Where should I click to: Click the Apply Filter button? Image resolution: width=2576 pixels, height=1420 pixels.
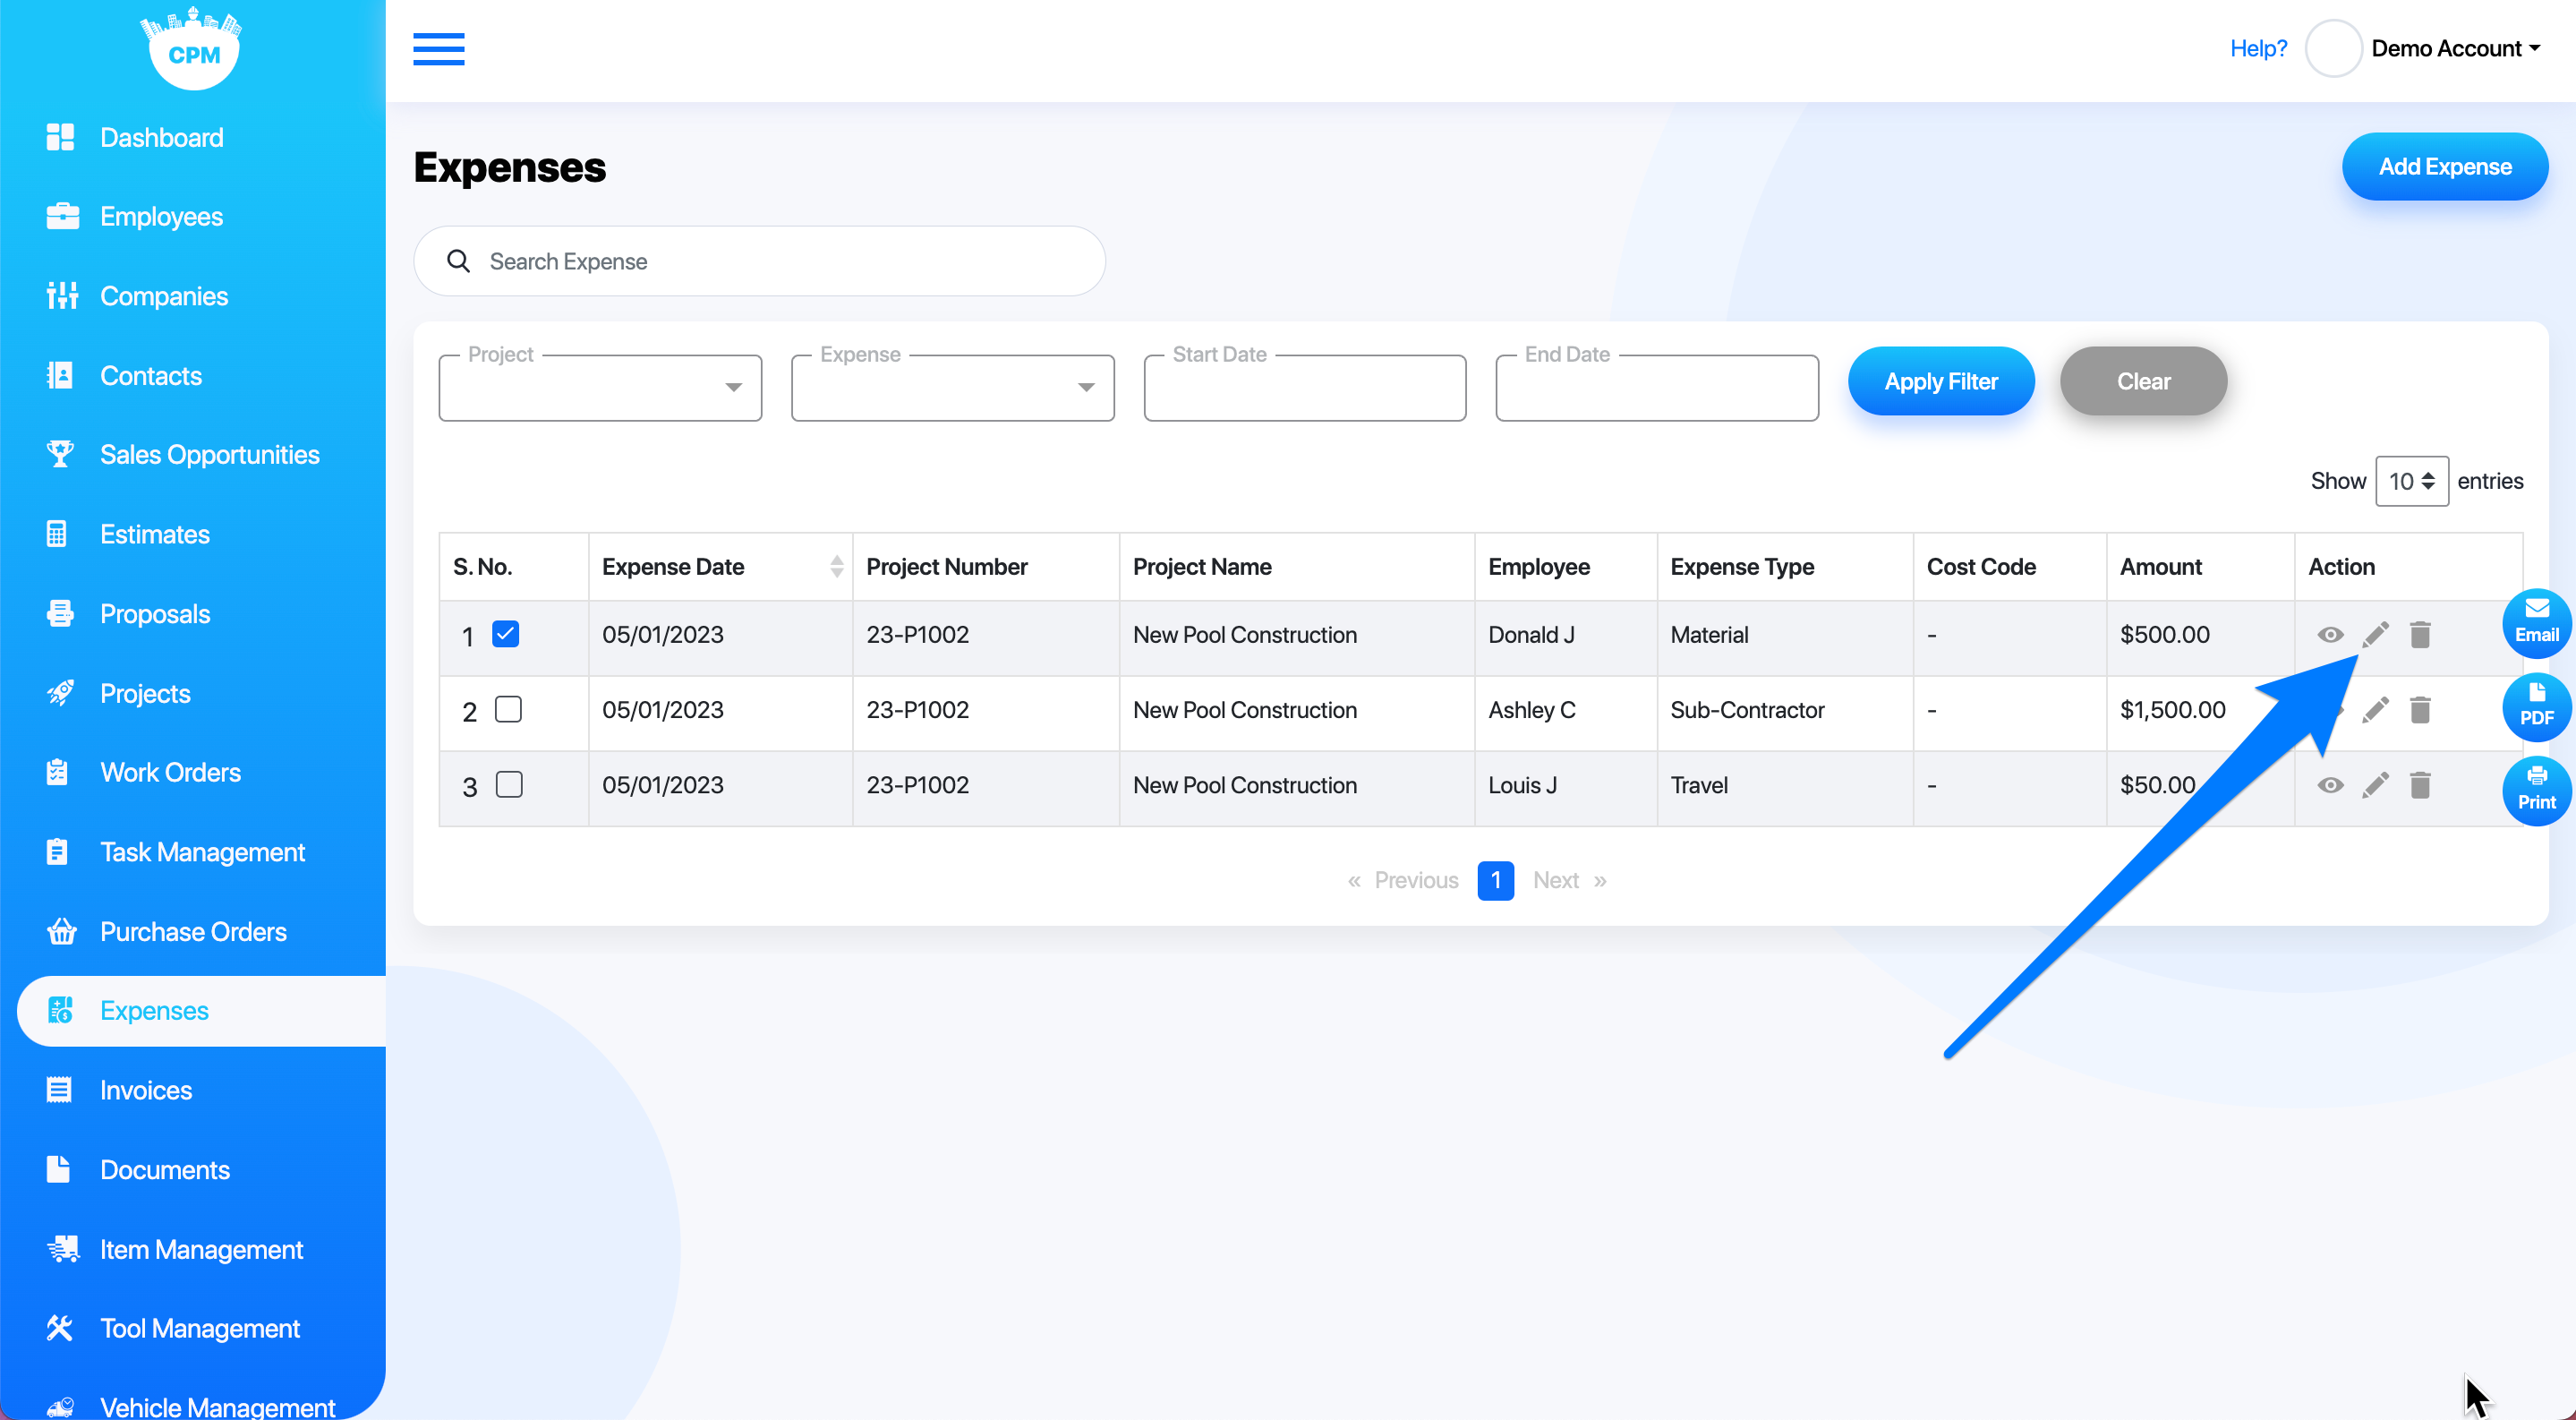pyautogui.click(x=1940, y=381)
